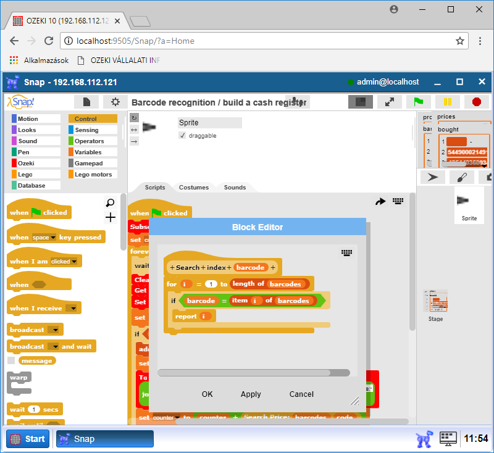The height and width of the screenshot is (453, 494).
Task: Open OZEKI VÁLLALATI bookmark
Action: [x=119, y=60]
